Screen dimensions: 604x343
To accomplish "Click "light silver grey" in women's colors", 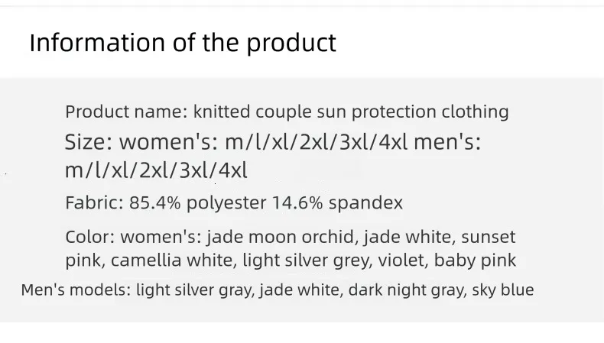I will click(306, 260).
